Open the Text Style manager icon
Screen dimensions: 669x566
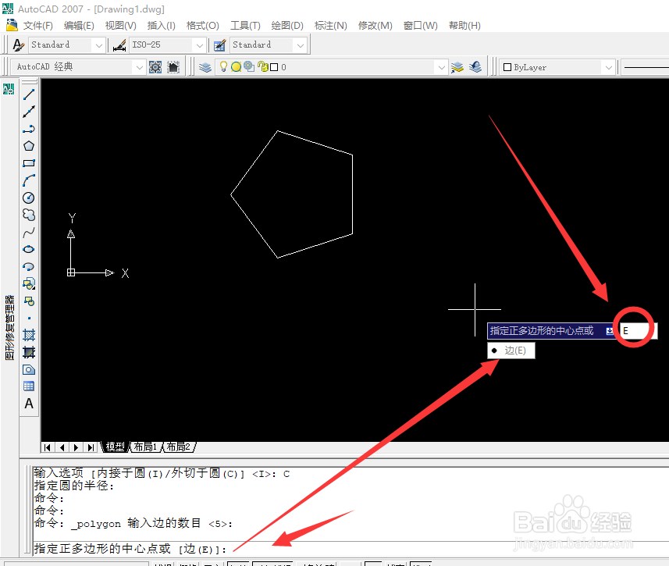tap(19, 44)
